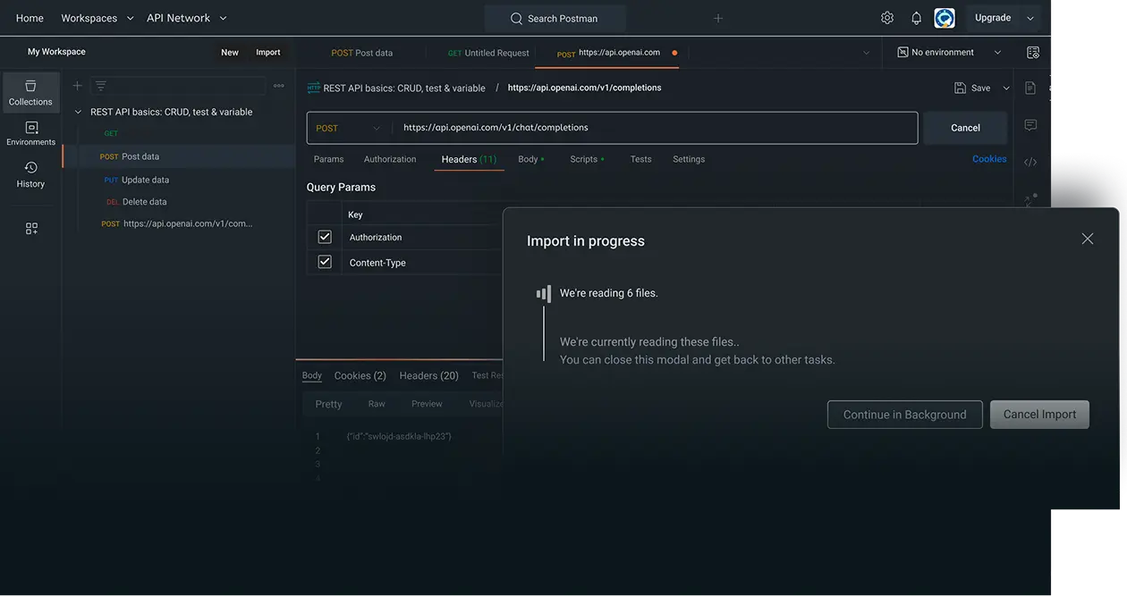Open the Collections sidebar panel

pyautogui.click(x=30, y=93)
